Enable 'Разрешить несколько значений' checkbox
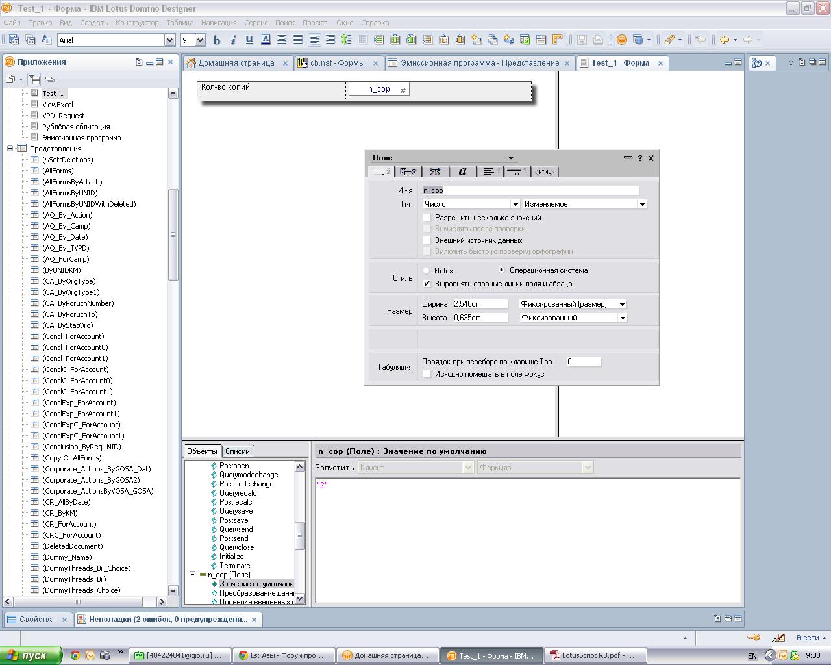 tap(427, 218)
